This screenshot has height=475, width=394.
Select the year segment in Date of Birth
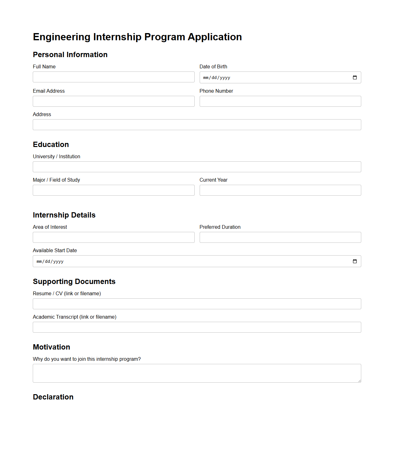click(x=225, y=77)
